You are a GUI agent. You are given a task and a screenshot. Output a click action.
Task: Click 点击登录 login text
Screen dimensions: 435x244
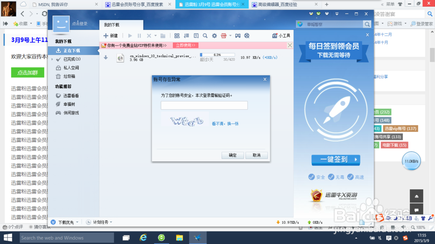click(x=80, y=24)
